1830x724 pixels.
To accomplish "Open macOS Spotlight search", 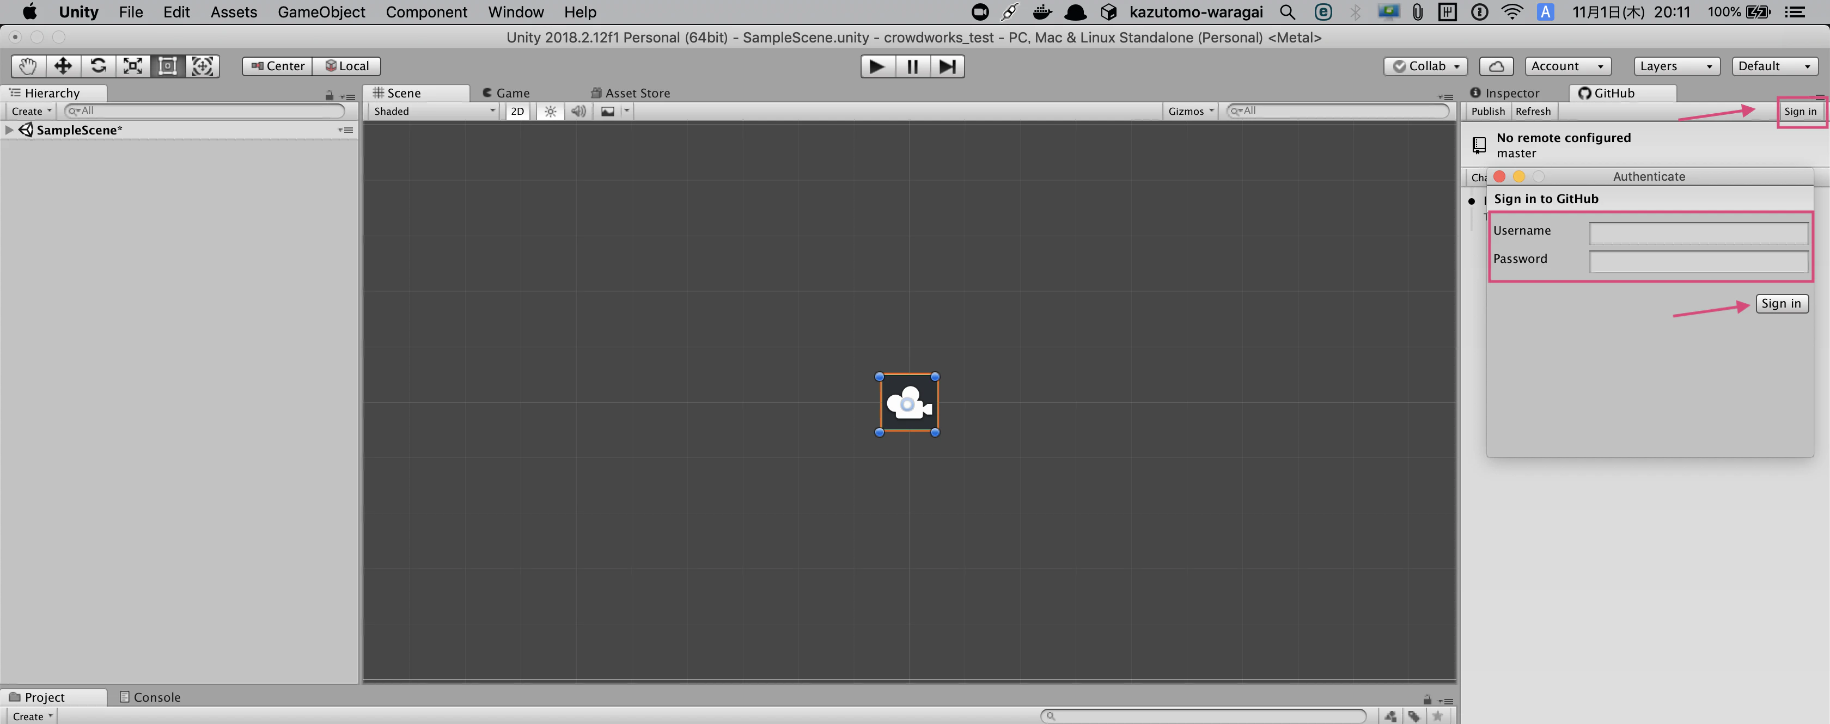I will pyautogui.click(x=1287, y=12).
